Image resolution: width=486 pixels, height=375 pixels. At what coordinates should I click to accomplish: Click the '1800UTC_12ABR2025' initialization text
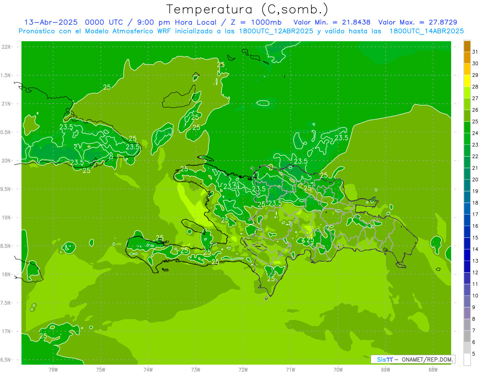(277, 31)
